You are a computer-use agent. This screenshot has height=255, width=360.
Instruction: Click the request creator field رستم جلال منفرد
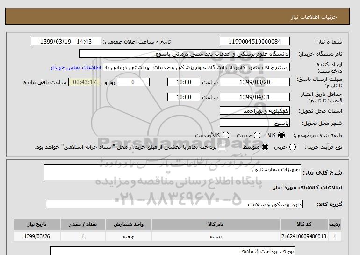click(x=196, y=67)
